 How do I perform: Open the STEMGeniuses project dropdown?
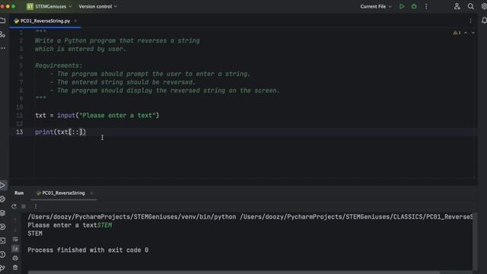[x=49, y=7]
